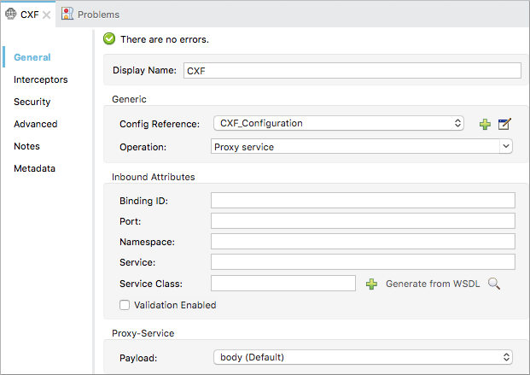
Task: Click the Problems tab icon
Action: click(x=67, y=15)
